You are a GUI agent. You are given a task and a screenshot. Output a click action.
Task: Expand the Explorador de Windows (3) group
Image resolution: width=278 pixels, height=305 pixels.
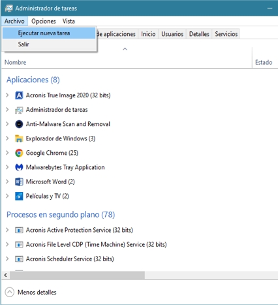(7, 138)
